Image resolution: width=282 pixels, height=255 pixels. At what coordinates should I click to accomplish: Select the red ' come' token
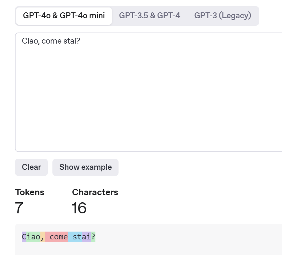pyautogui.click(x=56, y=237)
